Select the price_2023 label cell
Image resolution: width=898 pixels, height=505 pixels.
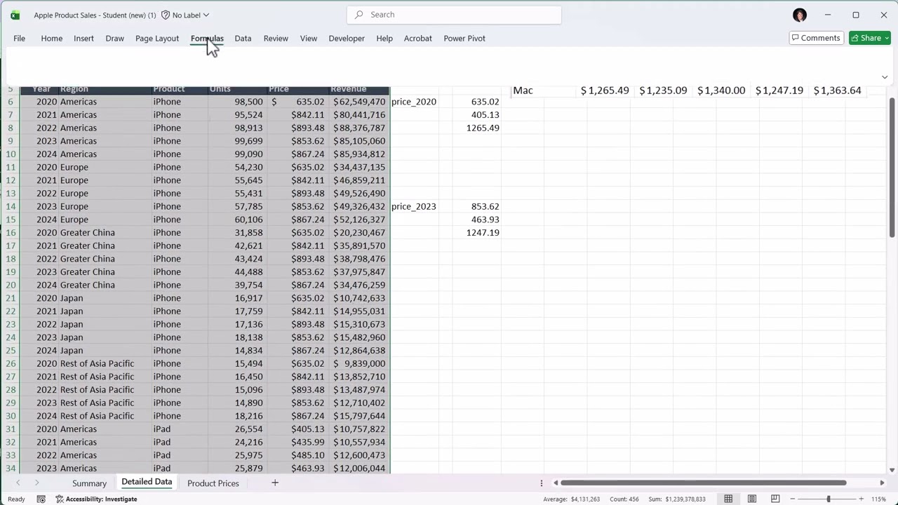pyautogui.click(x=414, y=206)
